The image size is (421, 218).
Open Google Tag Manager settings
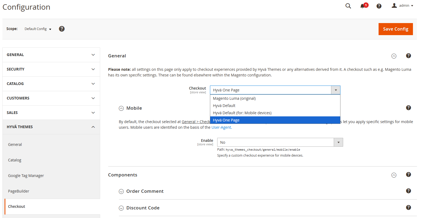[x=26, y=176]
